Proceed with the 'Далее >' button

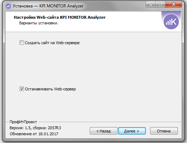132,131
